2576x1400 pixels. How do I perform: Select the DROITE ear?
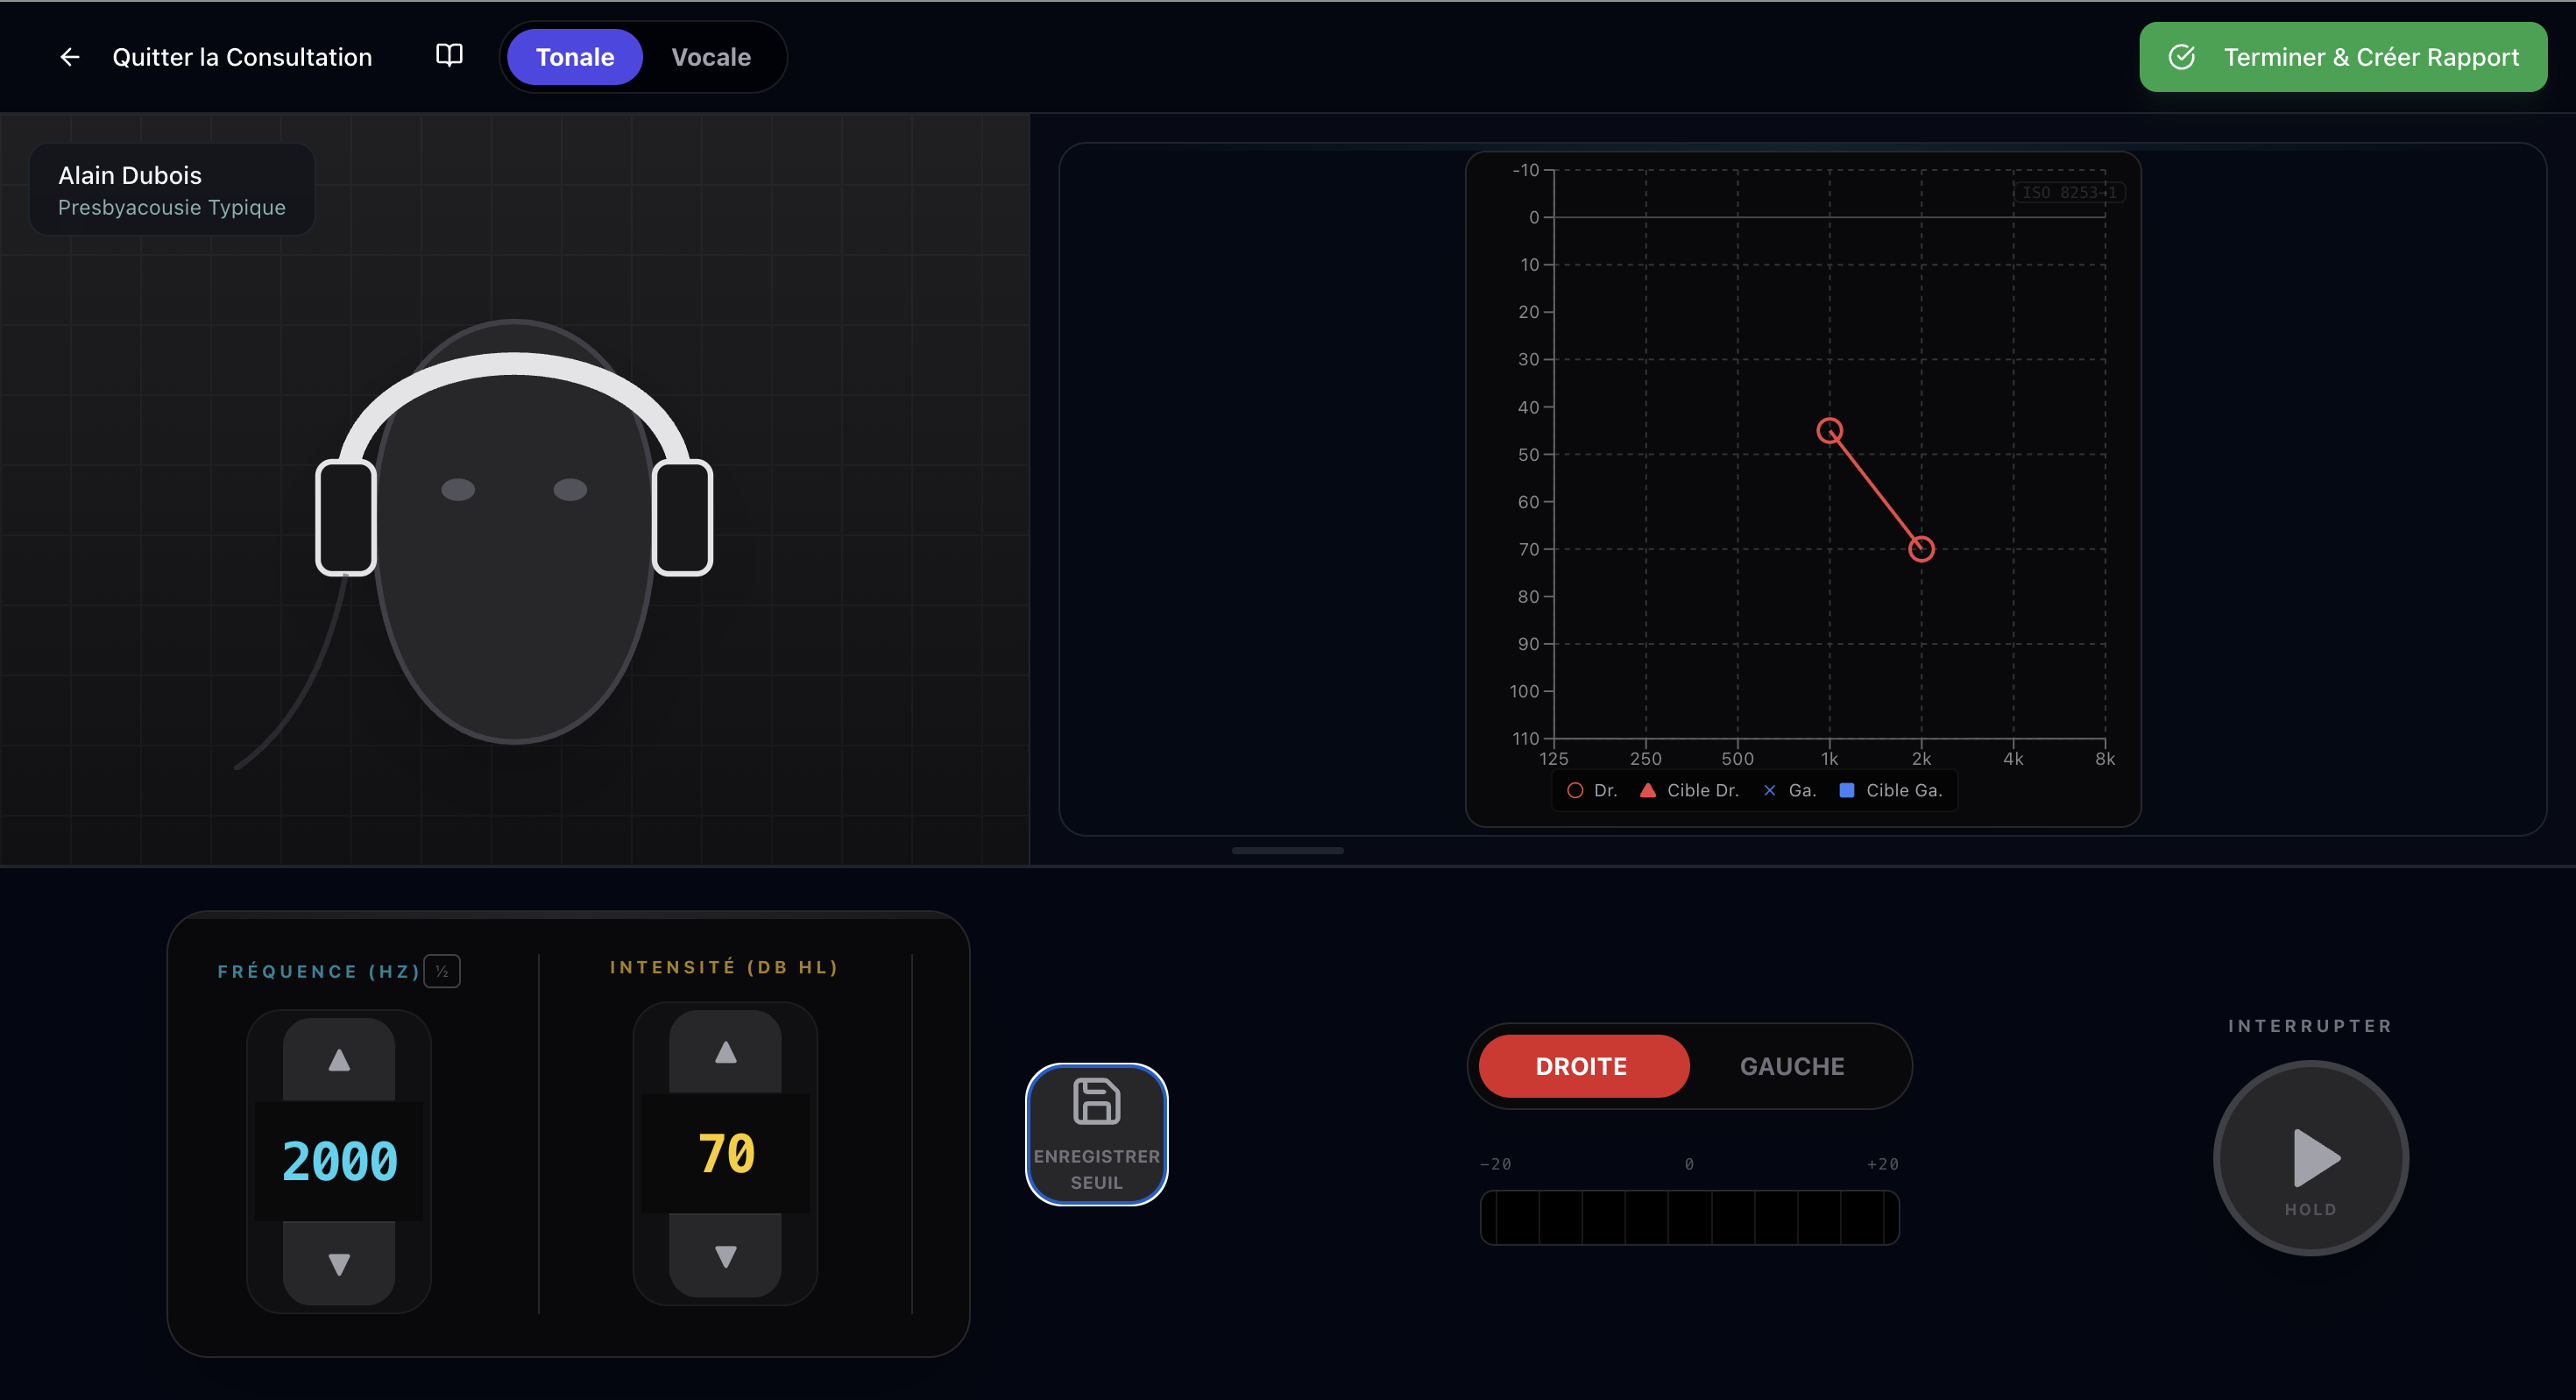pos(1582,1066)
